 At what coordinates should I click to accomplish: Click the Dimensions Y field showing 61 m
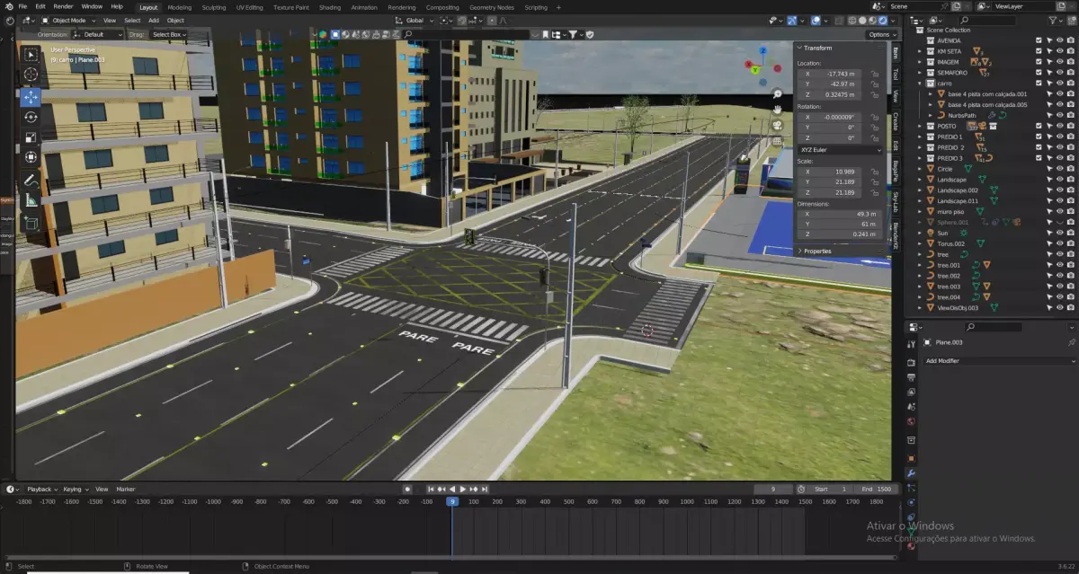pyautogui.click(x=841, y=224)
